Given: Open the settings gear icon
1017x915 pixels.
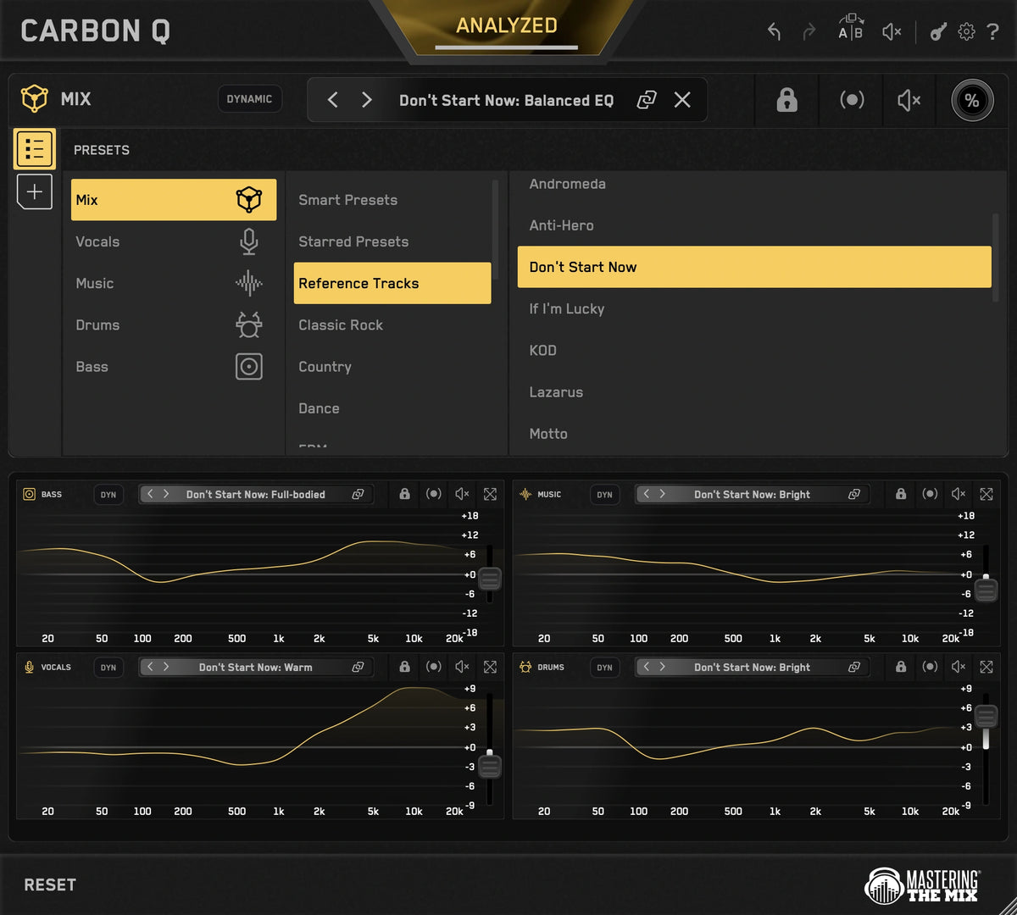Looking at the screenshot, I should pos(966,32).
